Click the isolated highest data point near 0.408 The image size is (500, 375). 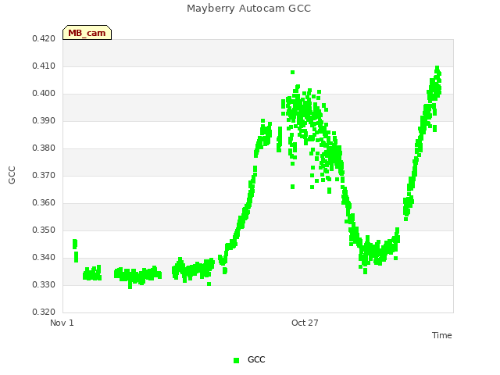[292, 73]
